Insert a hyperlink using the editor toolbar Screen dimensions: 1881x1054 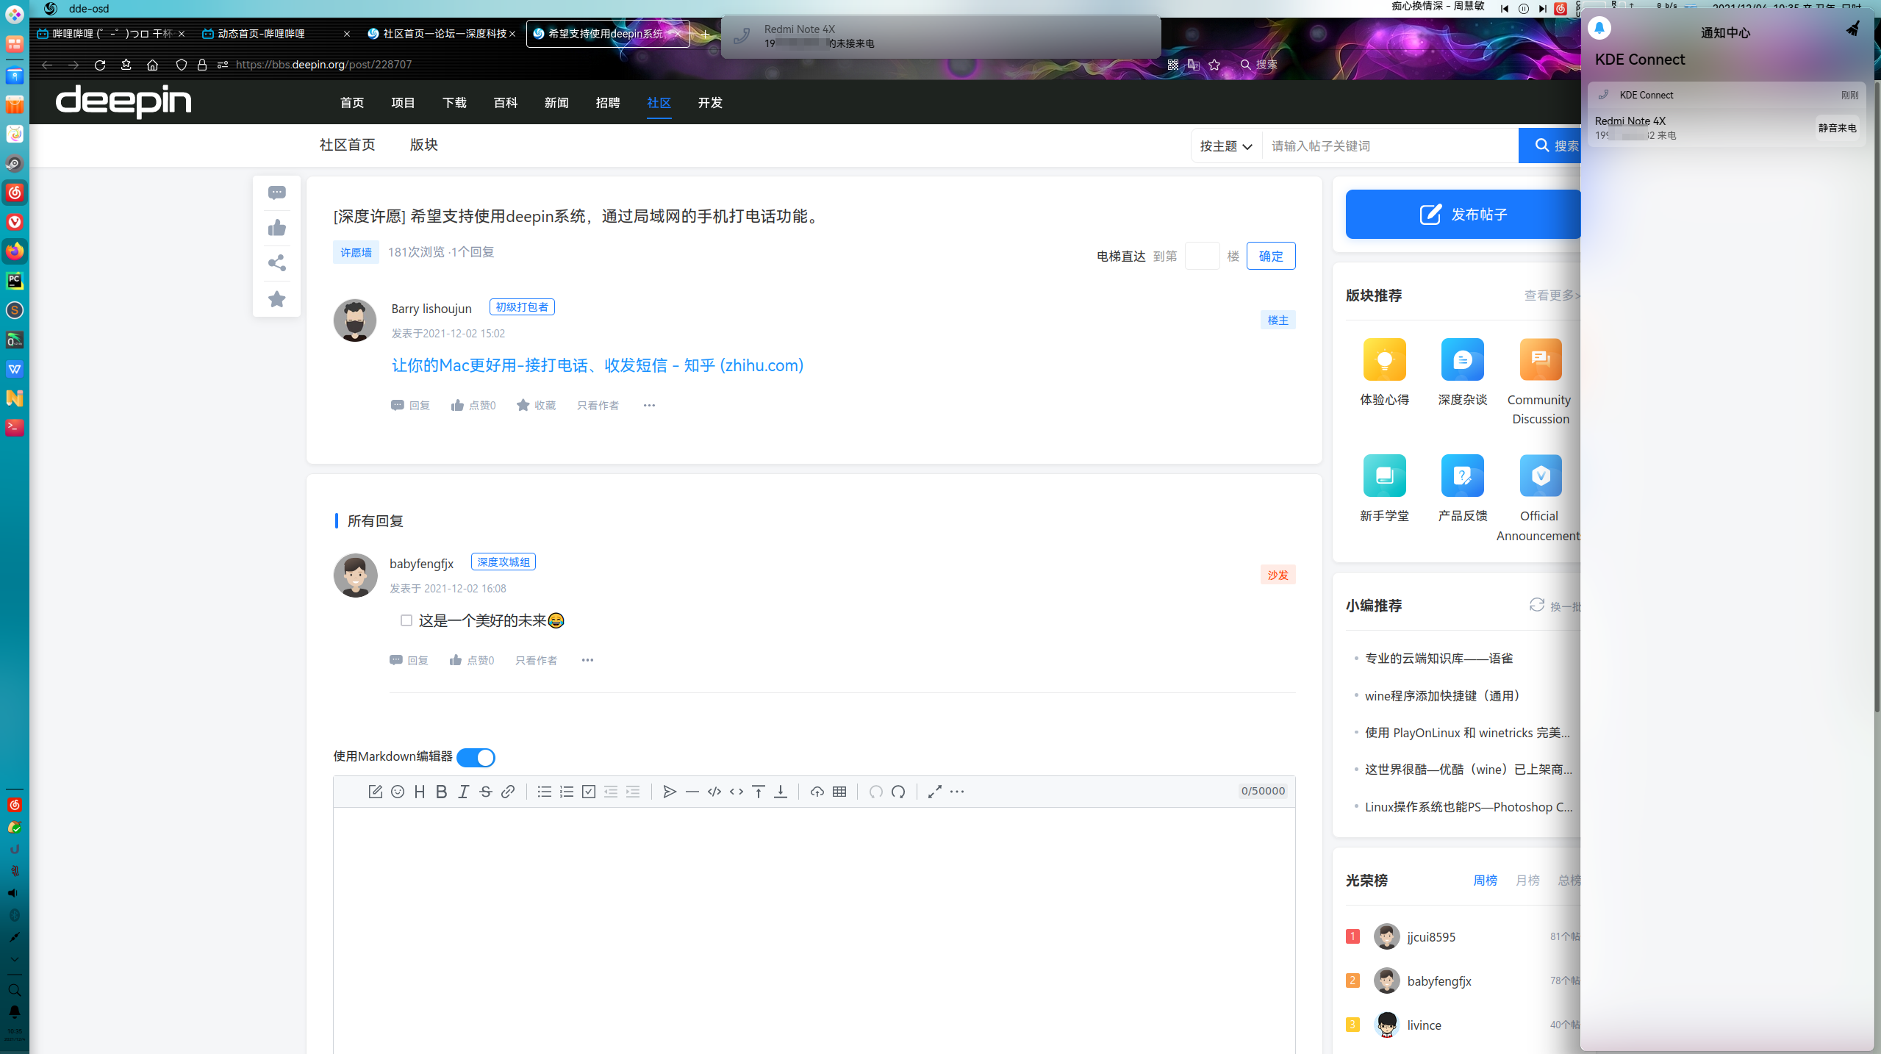click(509, 792)
